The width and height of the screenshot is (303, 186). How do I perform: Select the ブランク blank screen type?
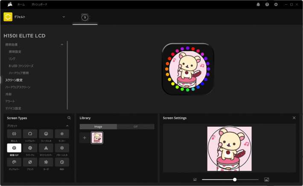(x=30, y=162)
